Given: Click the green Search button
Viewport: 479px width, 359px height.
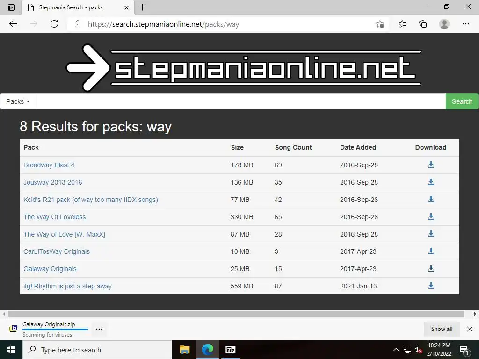Looking at the screenshot, I should [x=462, y=101].
